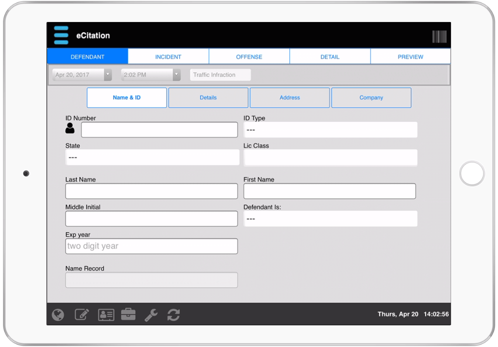The height and width of the screenshot is (347, 498).
Task: Open the ID card icon in bottom bar
Action: 106,315
